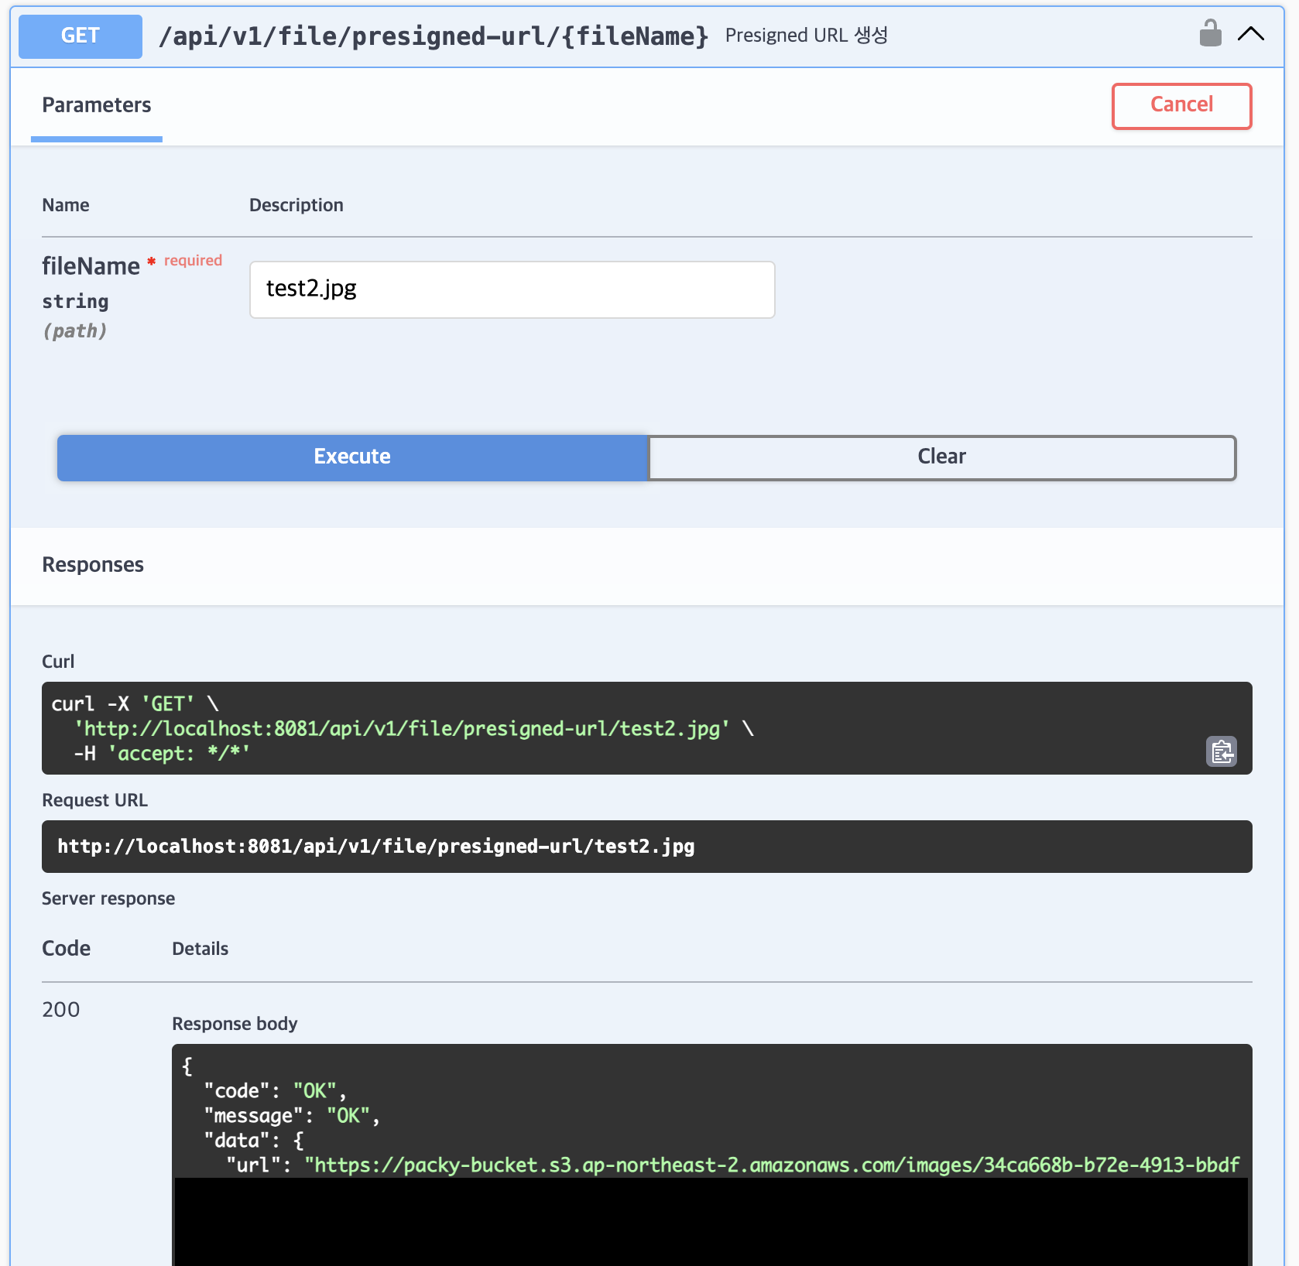Click the curl command code block
The height and width of the screenshot is (1266, 1299).
[x=646, y=728]
